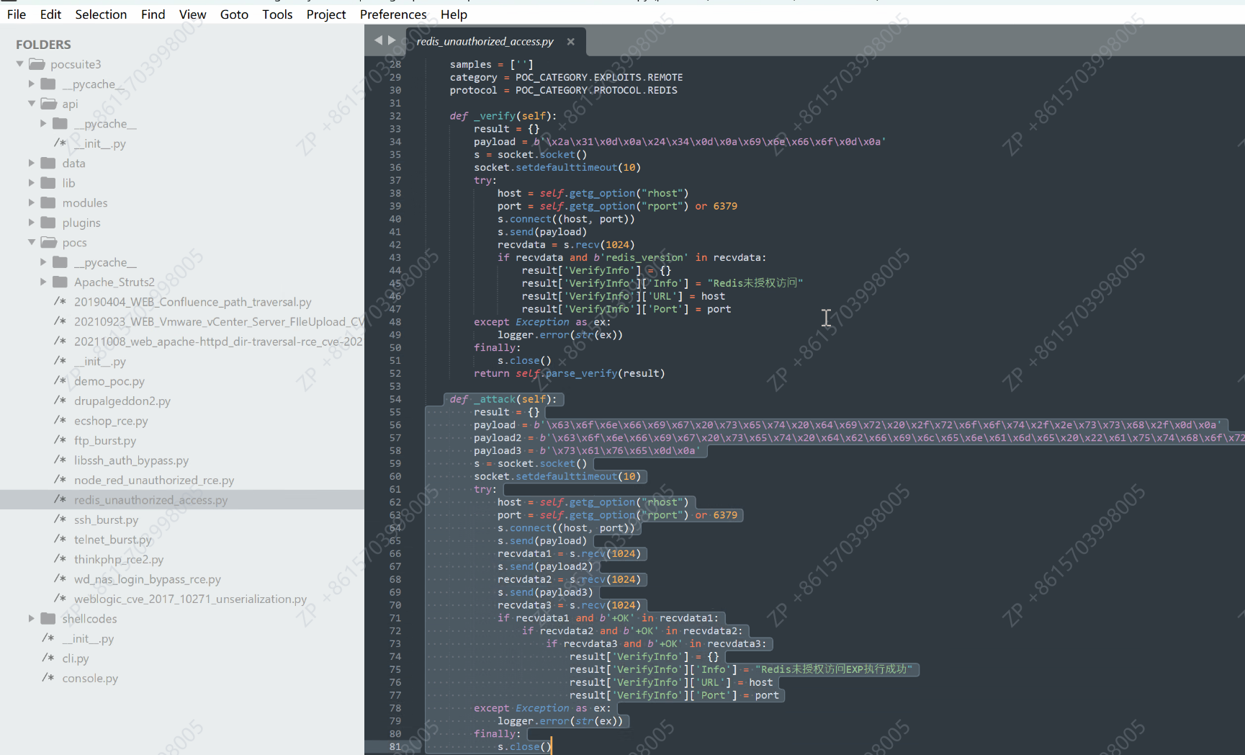1245x755 pixels.
Task: Expand the top-level __pycache__ folder
Action: pos(31,84)
